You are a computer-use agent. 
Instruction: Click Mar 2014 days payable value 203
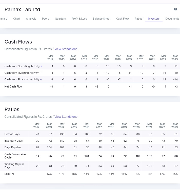tap(62, 147)
